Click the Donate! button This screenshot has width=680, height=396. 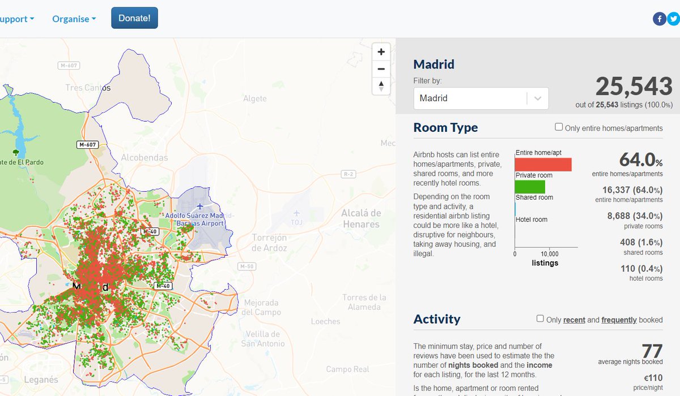pyautogui.click(x=134, y=18)
